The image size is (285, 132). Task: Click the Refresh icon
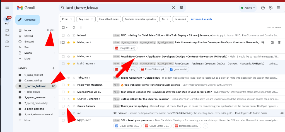point(74,28)
